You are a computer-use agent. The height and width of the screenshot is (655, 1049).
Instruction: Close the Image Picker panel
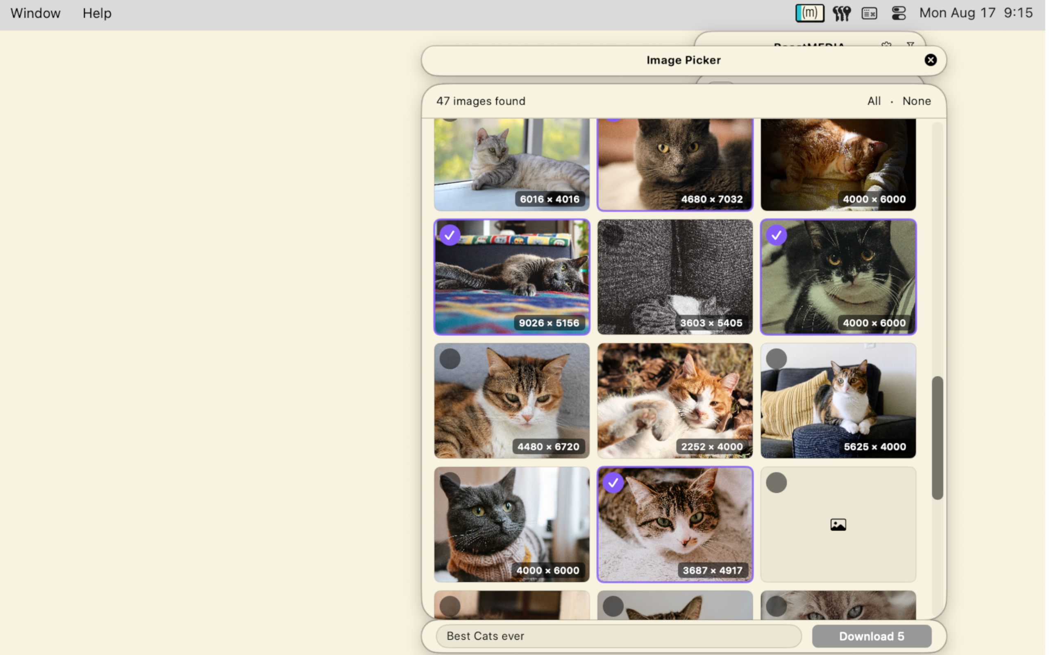pyautogui.click(x=930, y=60)
